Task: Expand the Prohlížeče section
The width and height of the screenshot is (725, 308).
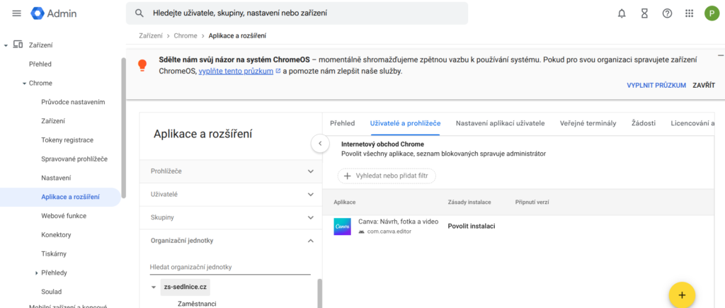Action: coord(310,171)
